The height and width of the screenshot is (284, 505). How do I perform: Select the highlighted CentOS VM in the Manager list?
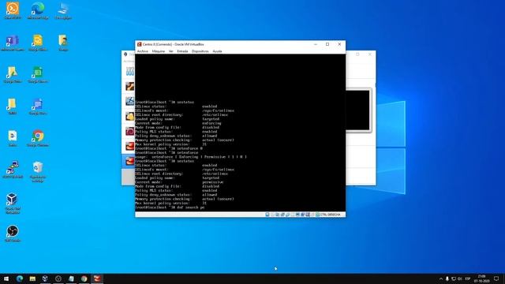pos(129,161)
